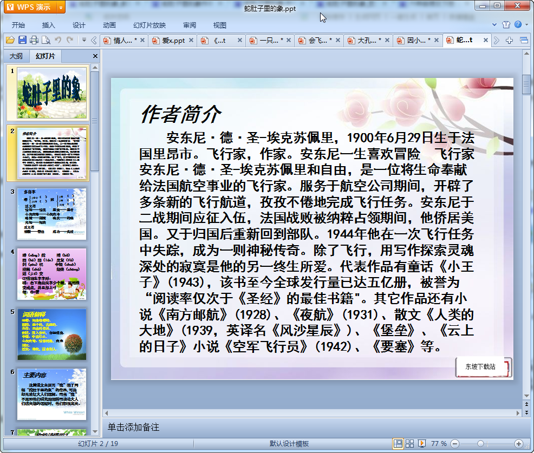Open the 插入 ribbon tab

[48, 25]
